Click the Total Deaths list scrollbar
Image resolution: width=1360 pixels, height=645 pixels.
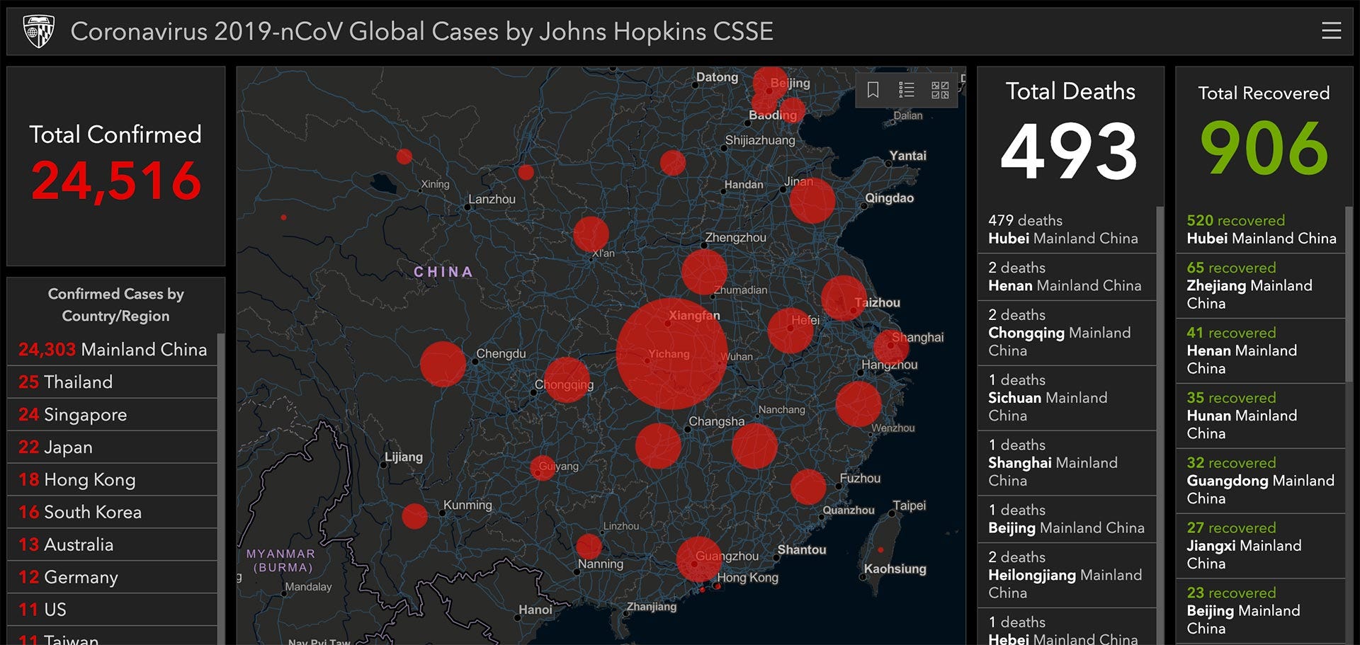tap(1160, 425)
